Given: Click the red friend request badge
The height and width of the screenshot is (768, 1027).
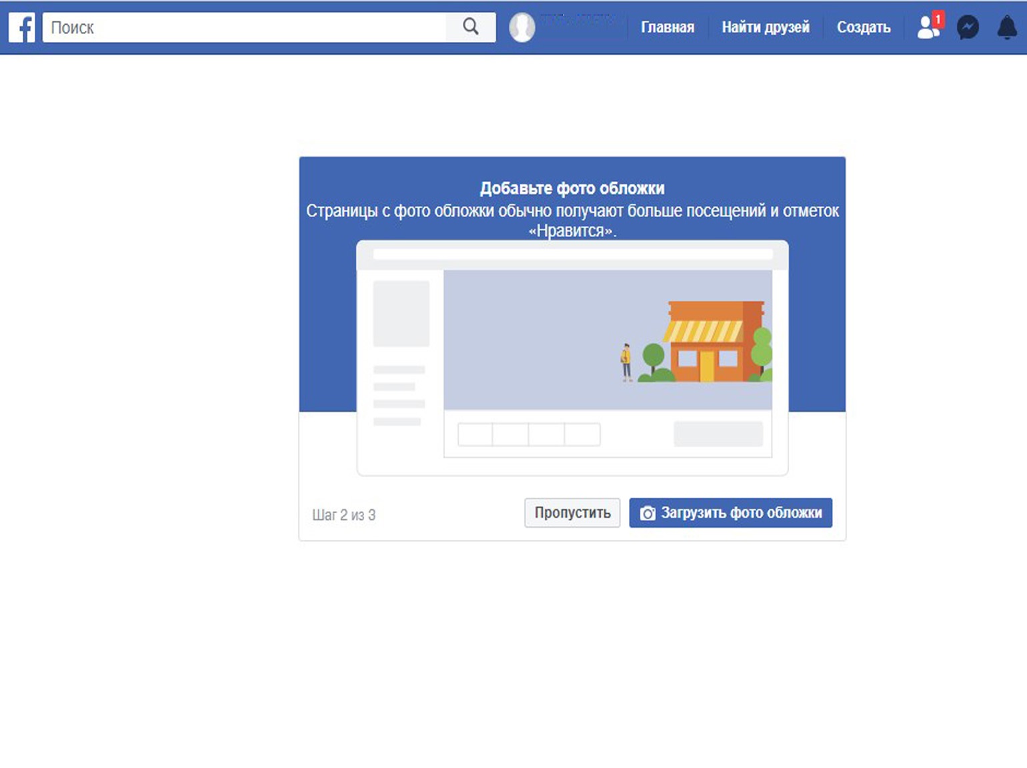Looking at the screenshot, I should click(x=938, y=19).
